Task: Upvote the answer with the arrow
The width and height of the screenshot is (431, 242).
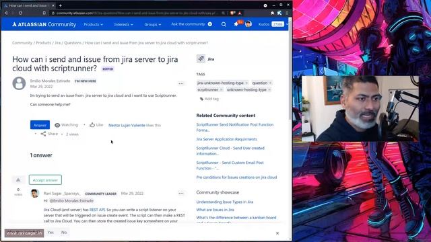Action: [18, 180]
